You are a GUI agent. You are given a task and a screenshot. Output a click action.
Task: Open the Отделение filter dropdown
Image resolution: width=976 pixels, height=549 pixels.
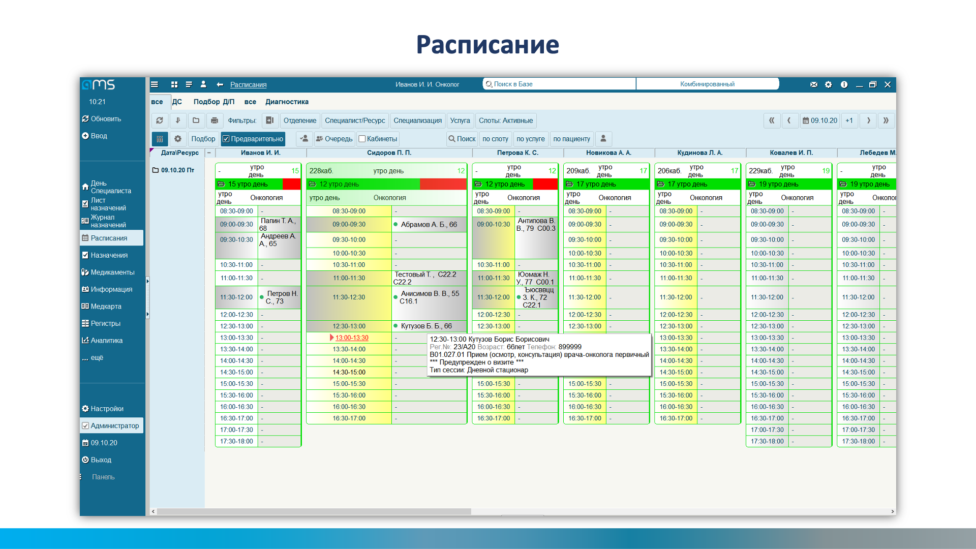pyautogui.click(x=300, y=120)
